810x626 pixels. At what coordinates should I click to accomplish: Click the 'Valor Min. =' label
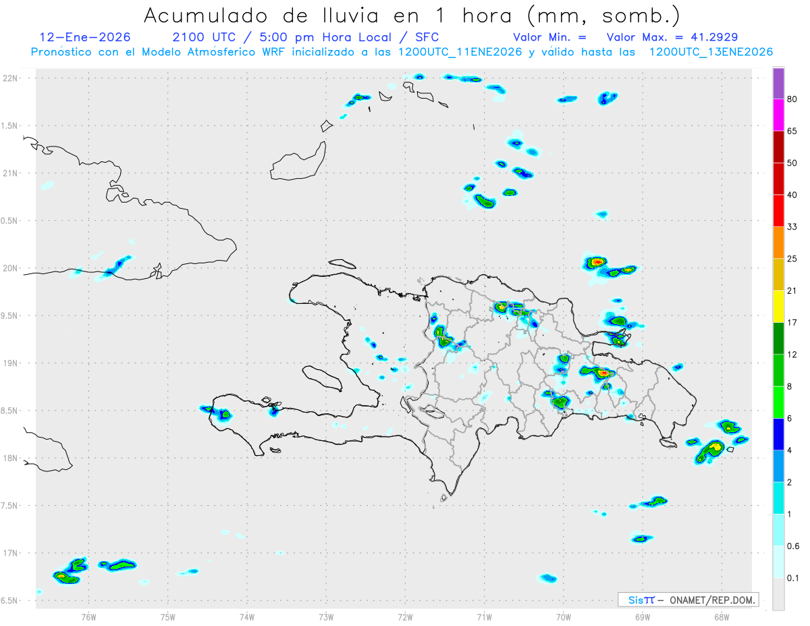click(x=549, y=37)
